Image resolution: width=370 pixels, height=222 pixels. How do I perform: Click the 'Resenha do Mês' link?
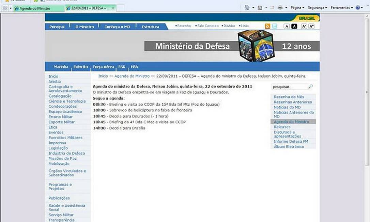(x=289, y=97)
